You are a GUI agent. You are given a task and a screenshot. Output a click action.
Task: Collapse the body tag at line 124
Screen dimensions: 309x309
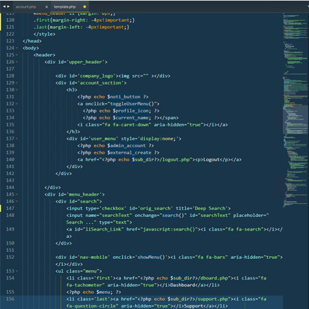tap(16, 48)
